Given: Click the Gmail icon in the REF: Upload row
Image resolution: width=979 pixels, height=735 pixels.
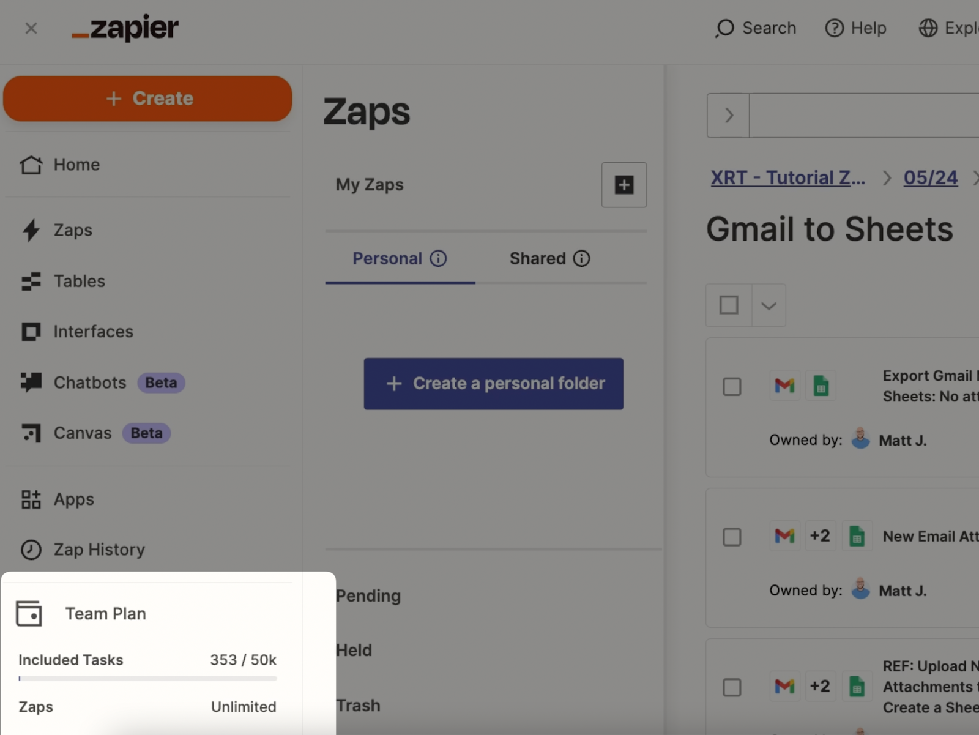Looking at the screenshot, I should pos(784,686).
